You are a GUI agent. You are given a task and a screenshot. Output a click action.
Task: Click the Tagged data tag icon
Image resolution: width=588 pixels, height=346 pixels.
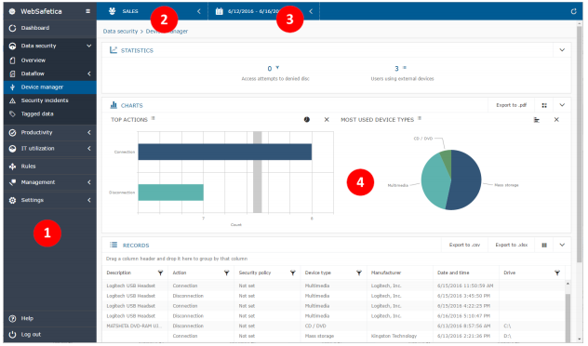[12, 114]
